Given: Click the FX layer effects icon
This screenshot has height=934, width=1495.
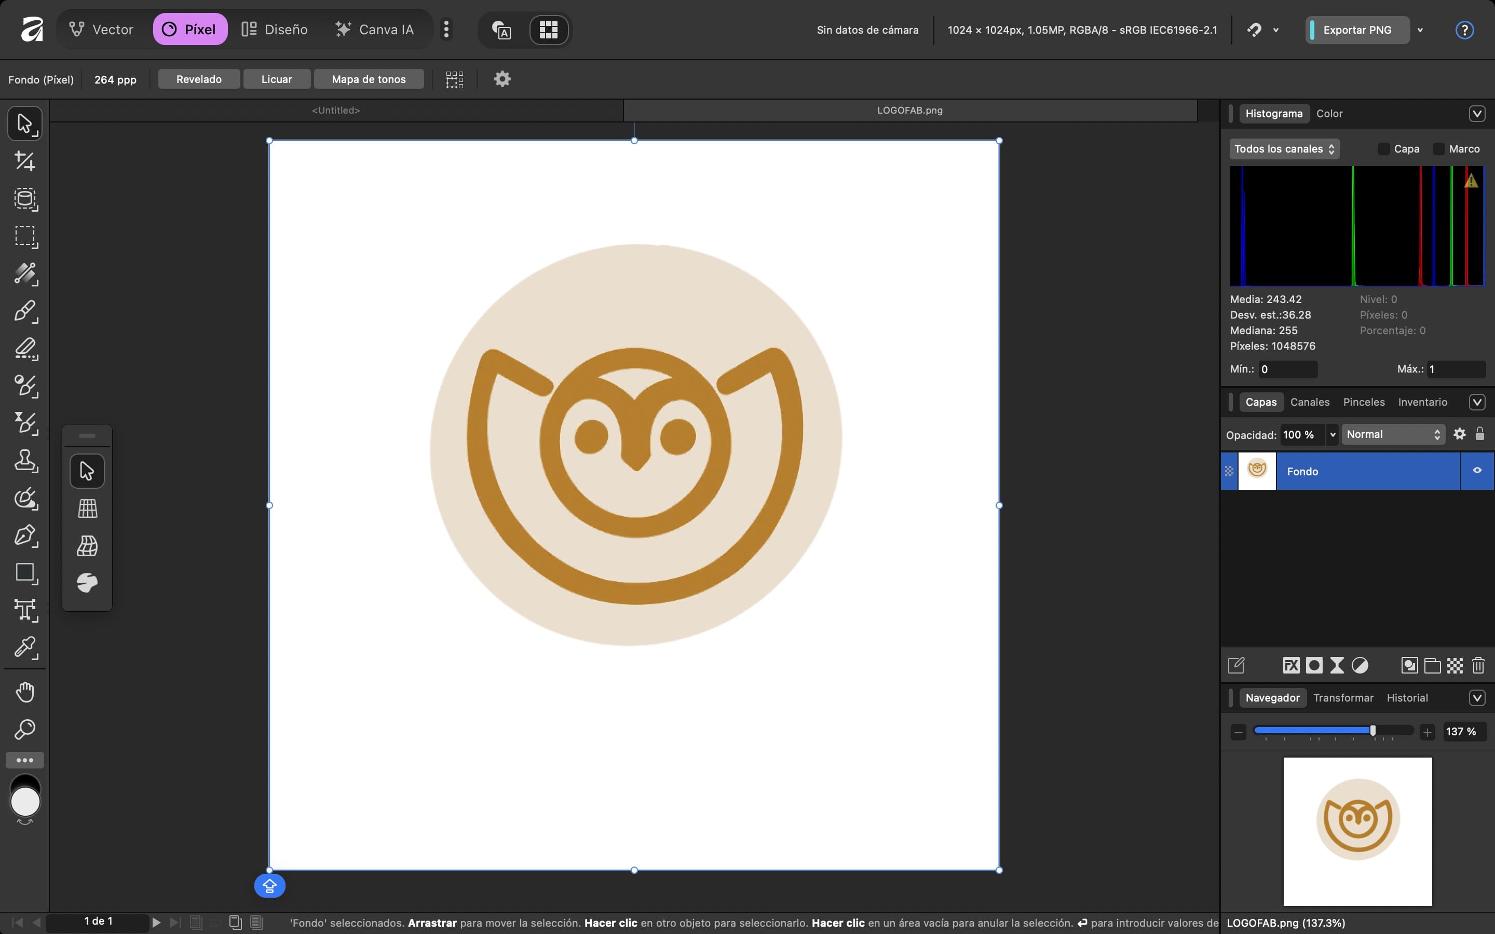Looking at the screenshot, I should click(1290, 665).
